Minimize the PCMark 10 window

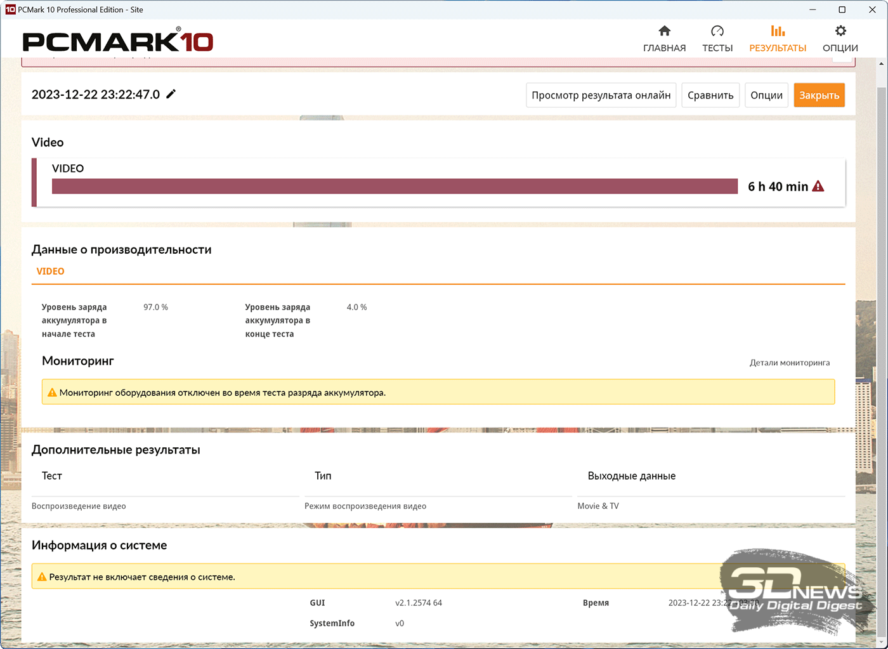click(x=813, y=10)
